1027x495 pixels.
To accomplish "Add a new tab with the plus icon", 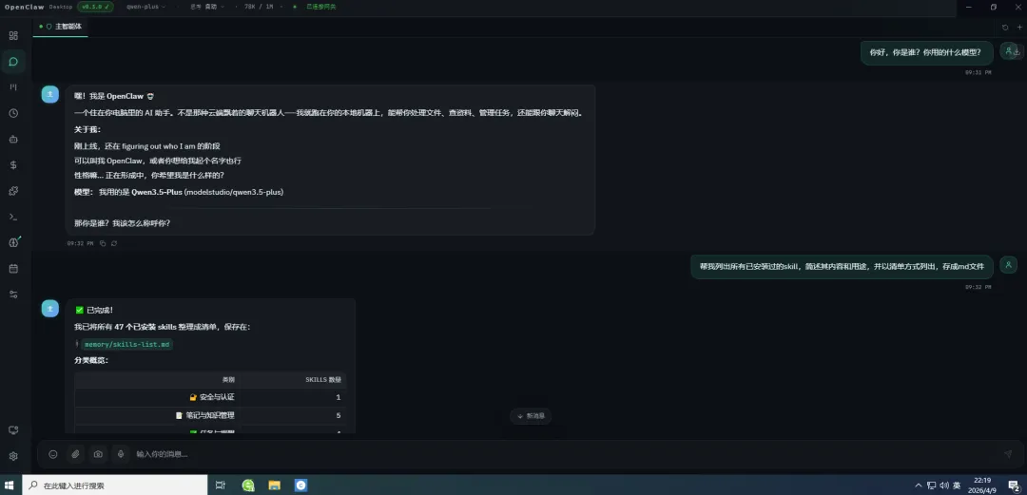I will (1019, 27).
